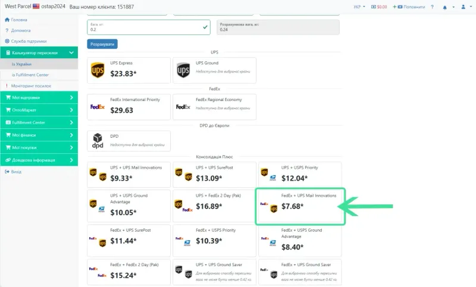Select UPS + USPS Ground Advantage $10.05
Viewport: 476px width, 287px height.
[129, 206]
